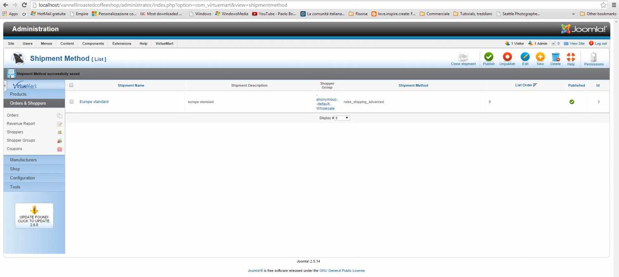The image size is (619, 277).
Task: Toggle published status of Europe standard
Action: [572, 102]
